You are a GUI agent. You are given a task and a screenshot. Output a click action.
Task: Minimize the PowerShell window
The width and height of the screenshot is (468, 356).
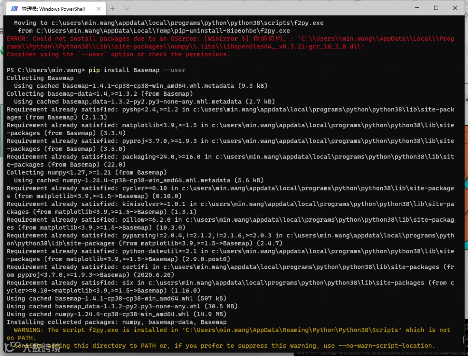tap(417, 8)
